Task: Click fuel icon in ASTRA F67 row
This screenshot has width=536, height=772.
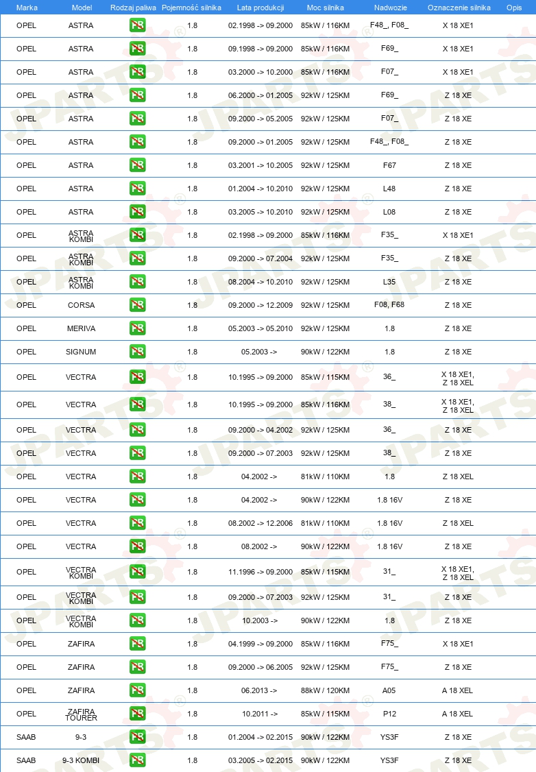Action: click(x=137, y=165)
